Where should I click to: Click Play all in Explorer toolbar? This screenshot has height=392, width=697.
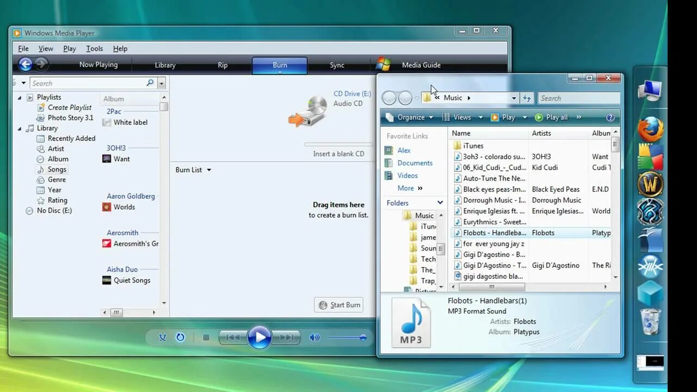pos(551,117)
